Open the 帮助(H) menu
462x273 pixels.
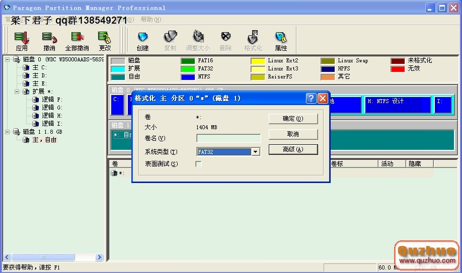[x=150, y=20]
